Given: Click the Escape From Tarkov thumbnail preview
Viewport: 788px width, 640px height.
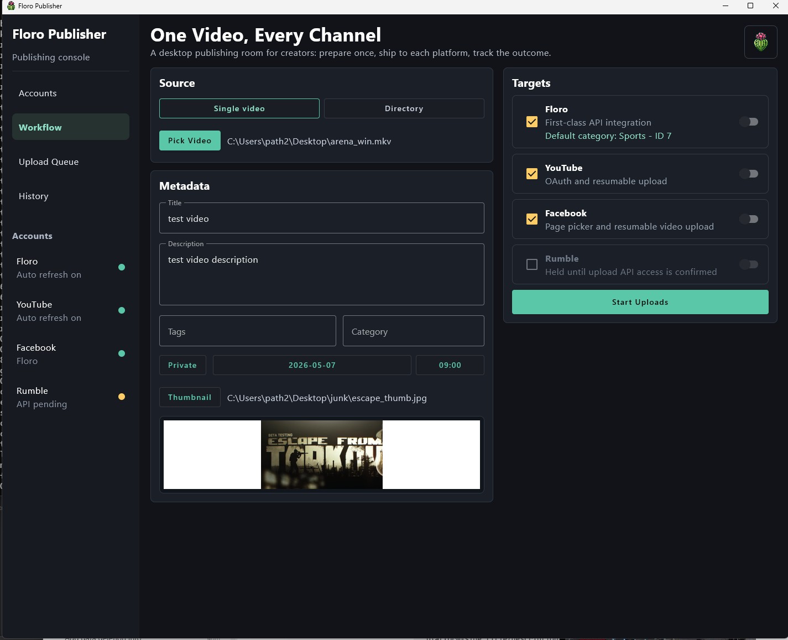Looking at the screenshot, I should pos(322,455).
